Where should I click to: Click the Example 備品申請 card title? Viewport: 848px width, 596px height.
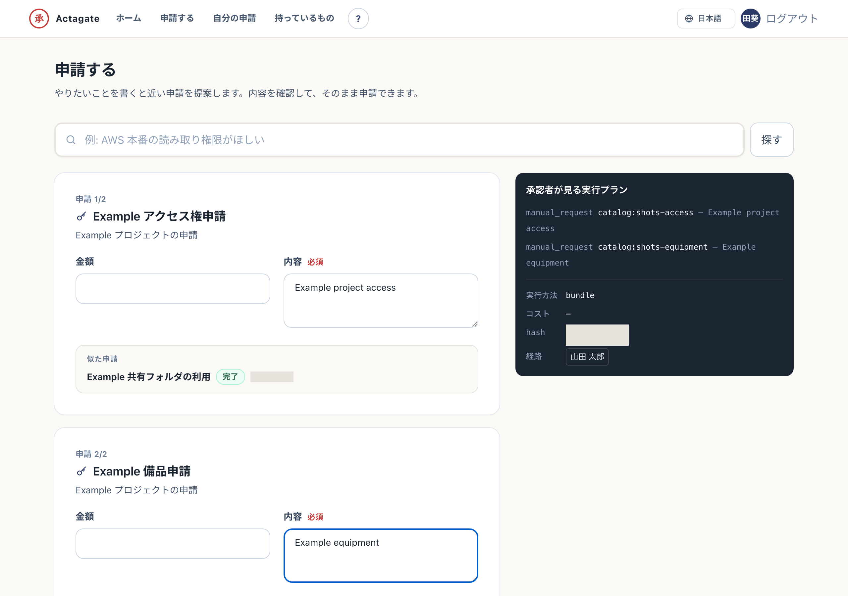coord(141,472)
